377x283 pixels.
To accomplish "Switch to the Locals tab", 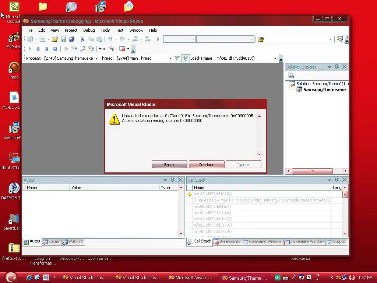I will pos(51,242).
